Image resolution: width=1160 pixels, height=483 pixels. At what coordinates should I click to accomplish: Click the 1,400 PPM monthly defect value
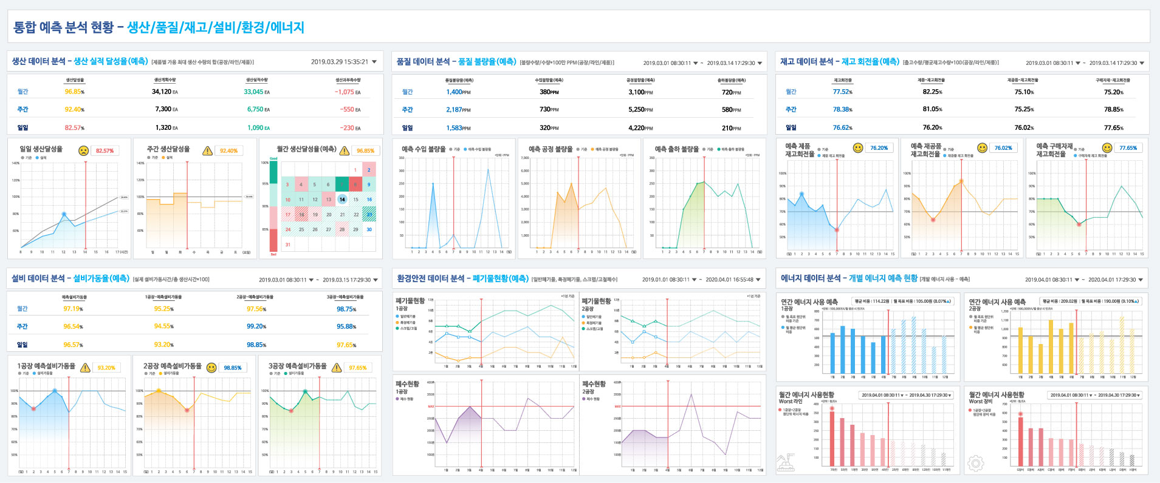(x=458, y=92)
